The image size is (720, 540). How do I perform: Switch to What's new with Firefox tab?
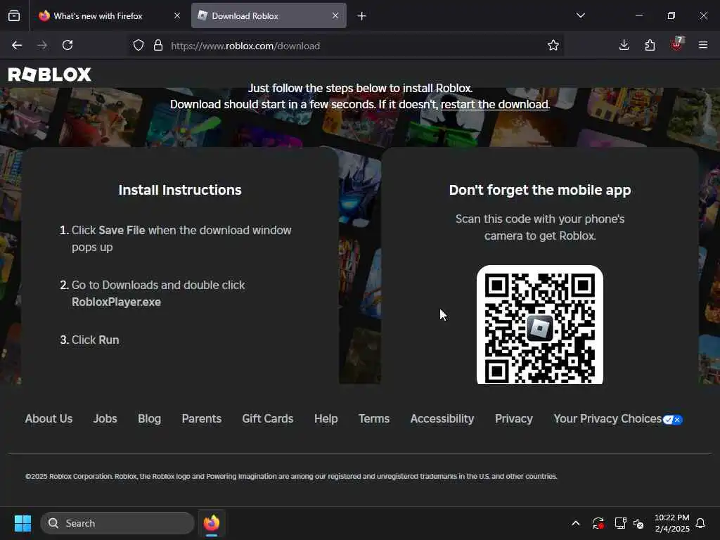109,15
